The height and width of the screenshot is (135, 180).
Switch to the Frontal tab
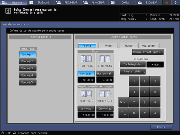87,46
